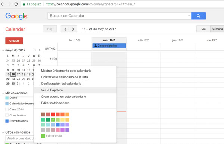Click the green Editar color swatch icon

[x=43, y=136]
